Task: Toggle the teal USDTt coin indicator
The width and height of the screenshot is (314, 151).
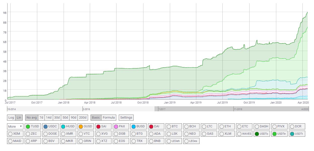Action: [x=292, y=134]
